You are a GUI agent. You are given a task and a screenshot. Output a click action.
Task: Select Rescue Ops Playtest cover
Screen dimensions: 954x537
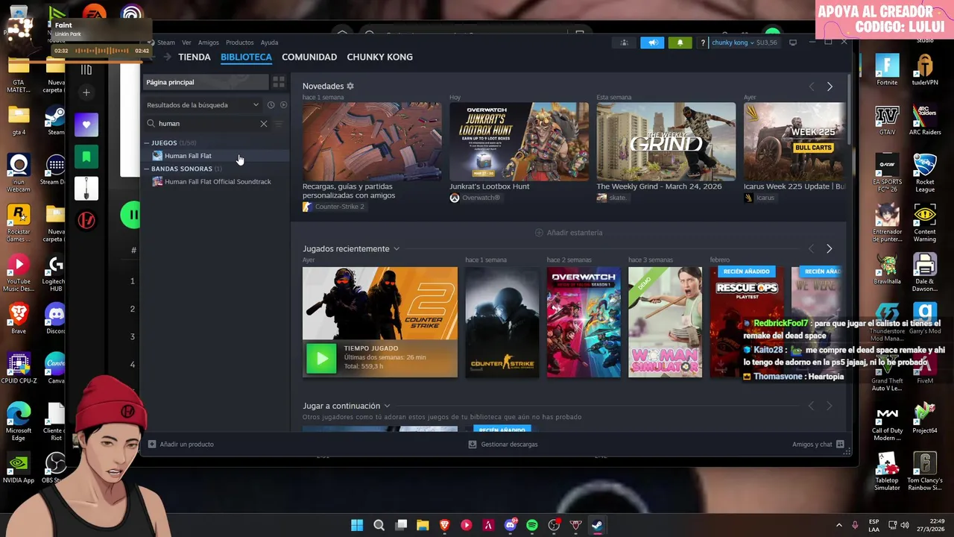(746, 322)
